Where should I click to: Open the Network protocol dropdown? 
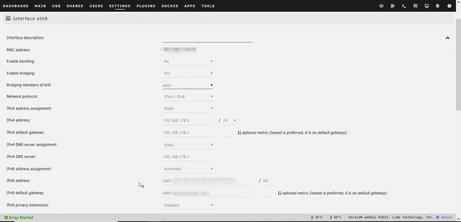coord(188,97)
